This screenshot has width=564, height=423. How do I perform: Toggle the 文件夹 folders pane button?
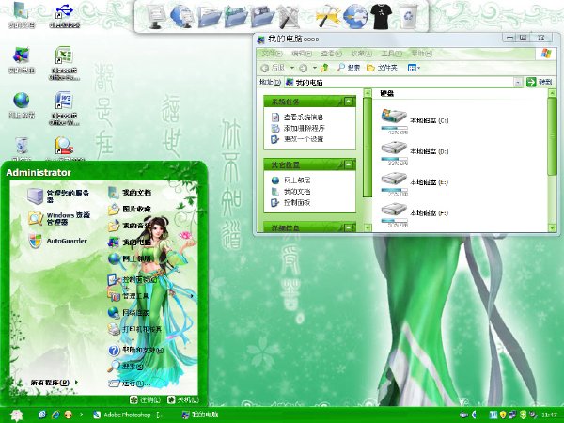point(382,68)
